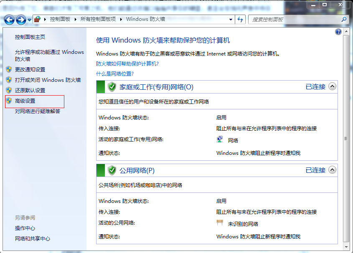Click the vertical scrollbar on the right

[345, 138]
